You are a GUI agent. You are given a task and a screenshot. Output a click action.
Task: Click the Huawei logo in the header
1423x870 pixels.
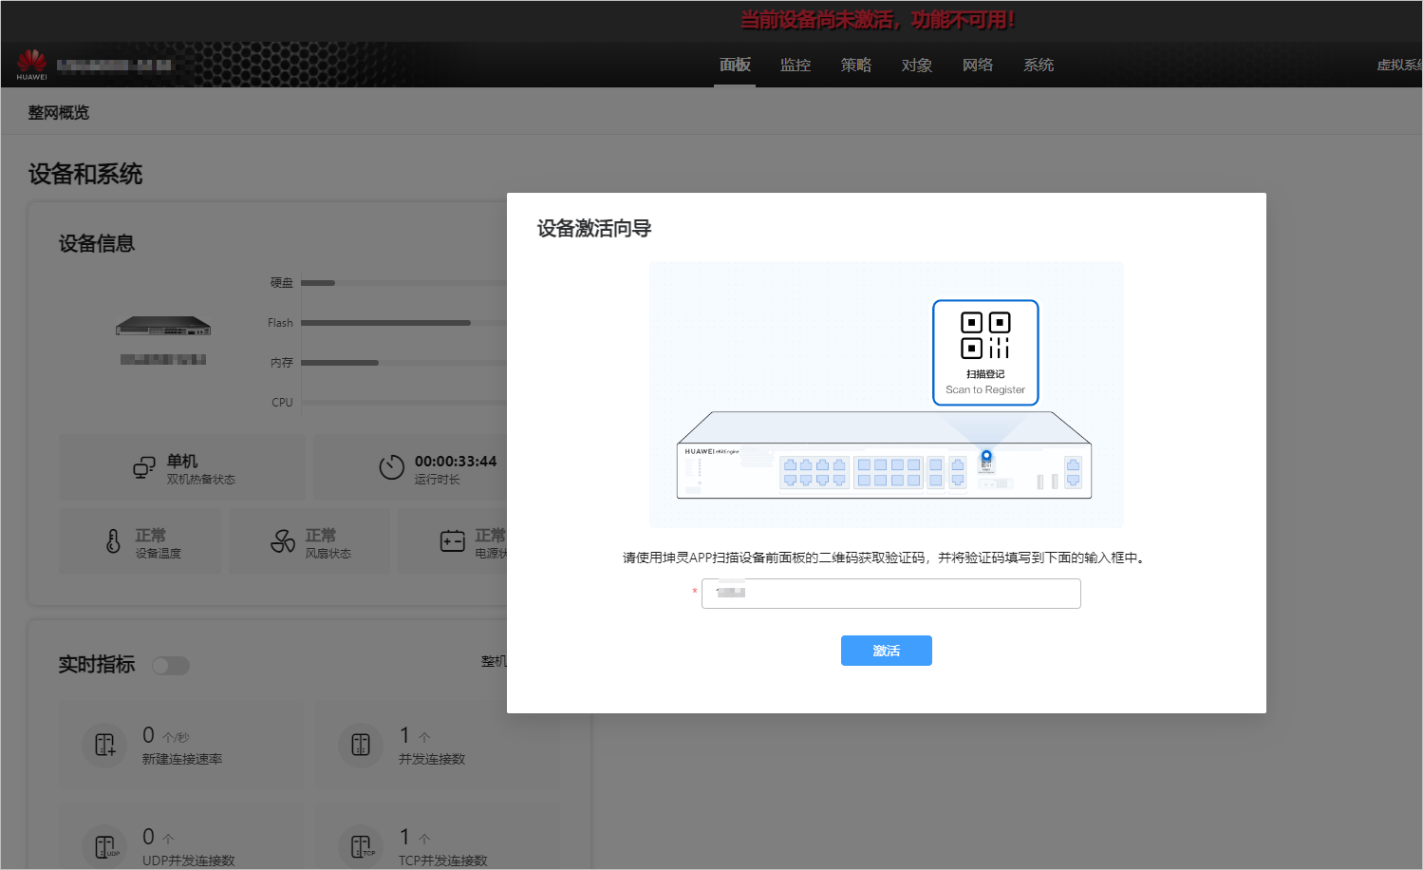(31, 65)
